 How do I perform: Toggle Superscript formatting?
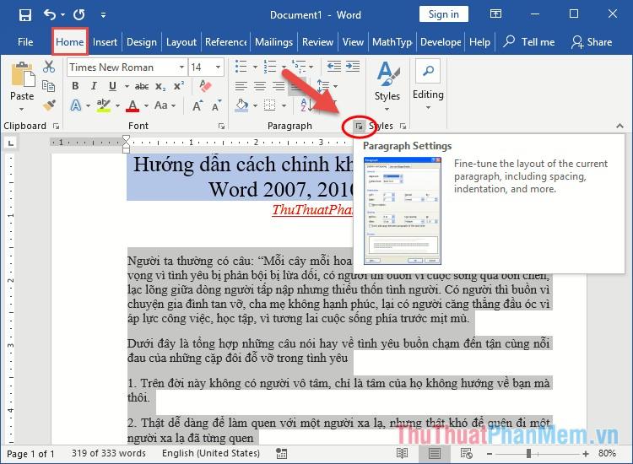pos(178,86)
